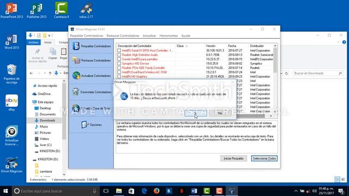Click Cortana search box on taskbar

click(x=56, y=191)
